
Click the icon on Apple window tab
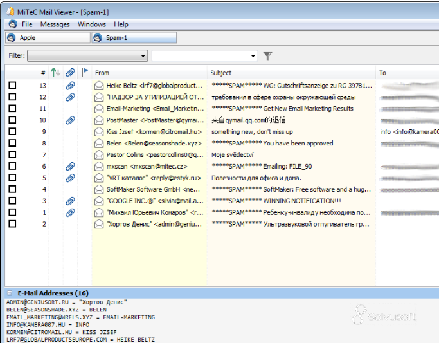point(11,37)
